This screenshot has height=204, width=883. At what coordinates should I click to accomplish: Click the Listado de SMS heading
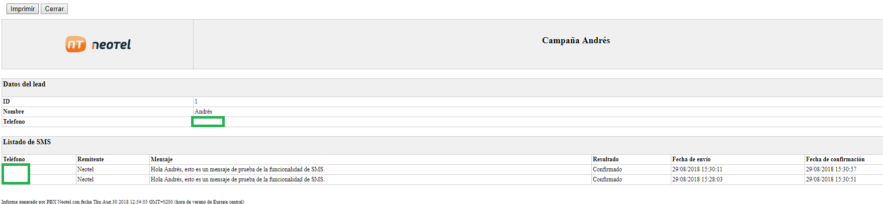[x=27, y=142]
